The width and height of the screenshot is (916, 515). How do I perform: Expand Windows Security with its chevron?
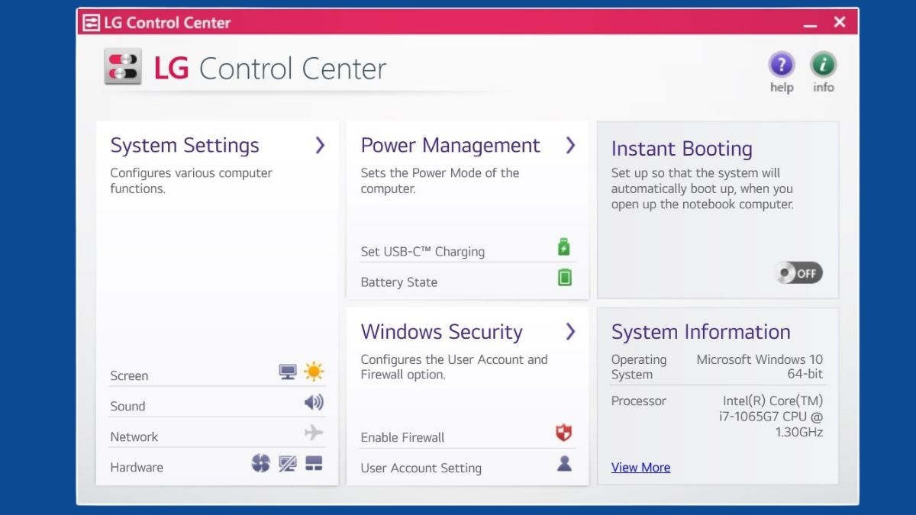pyautogui.click(x=570, y=331)
